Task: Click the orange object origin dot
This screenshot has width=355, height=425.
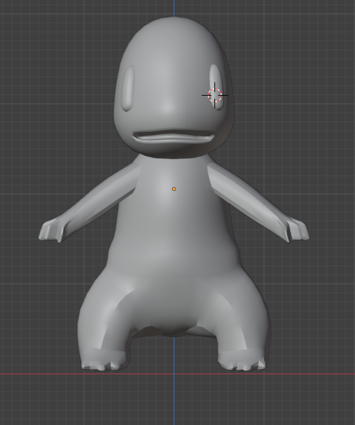Action: tap(174, 189)
